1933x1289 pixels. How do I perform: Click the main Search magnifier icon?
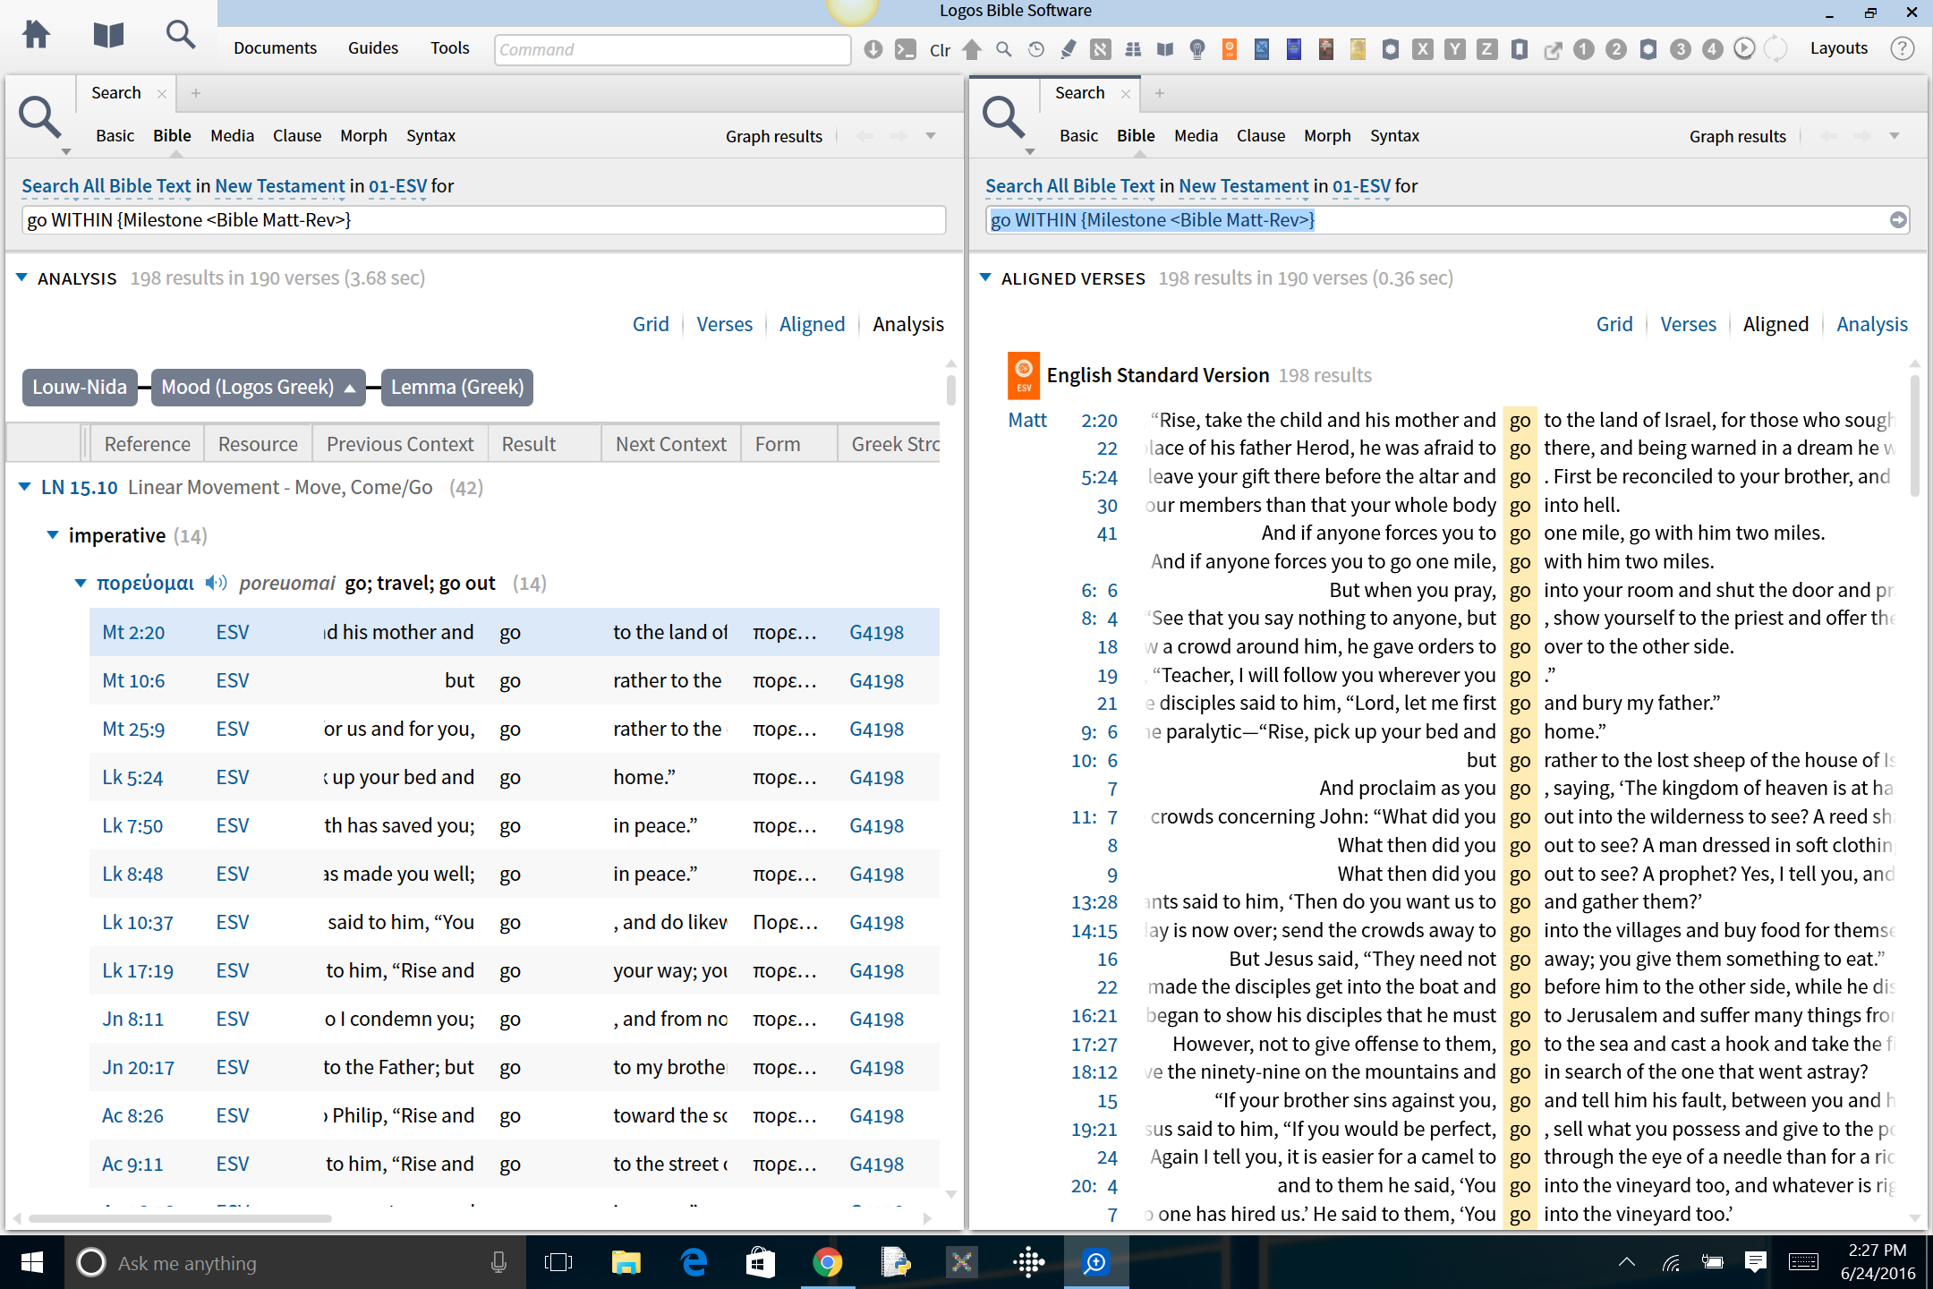(181, 35)
